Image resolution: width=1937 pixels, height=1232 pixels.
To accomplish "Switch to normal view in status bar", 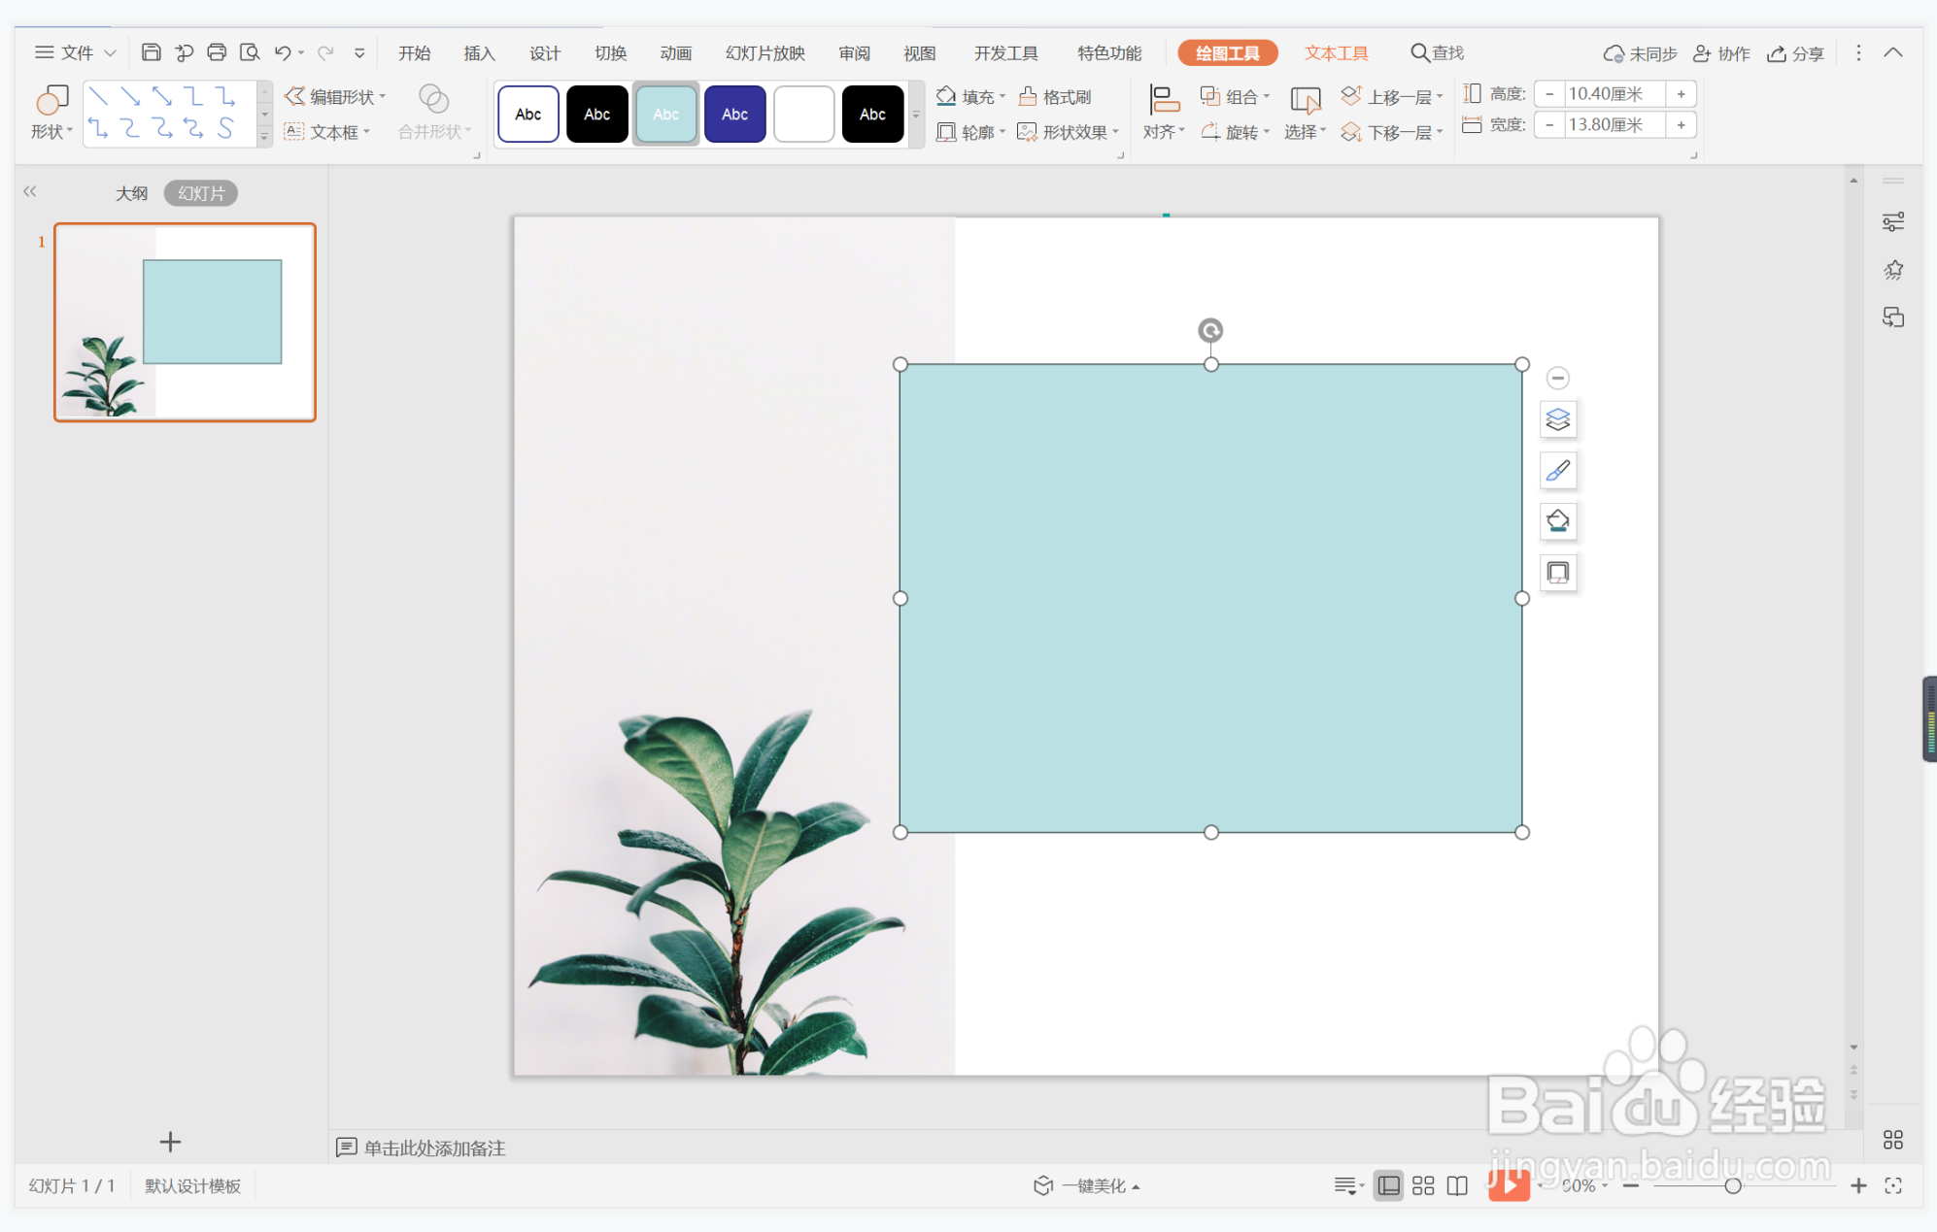I will [1389, 1185].
